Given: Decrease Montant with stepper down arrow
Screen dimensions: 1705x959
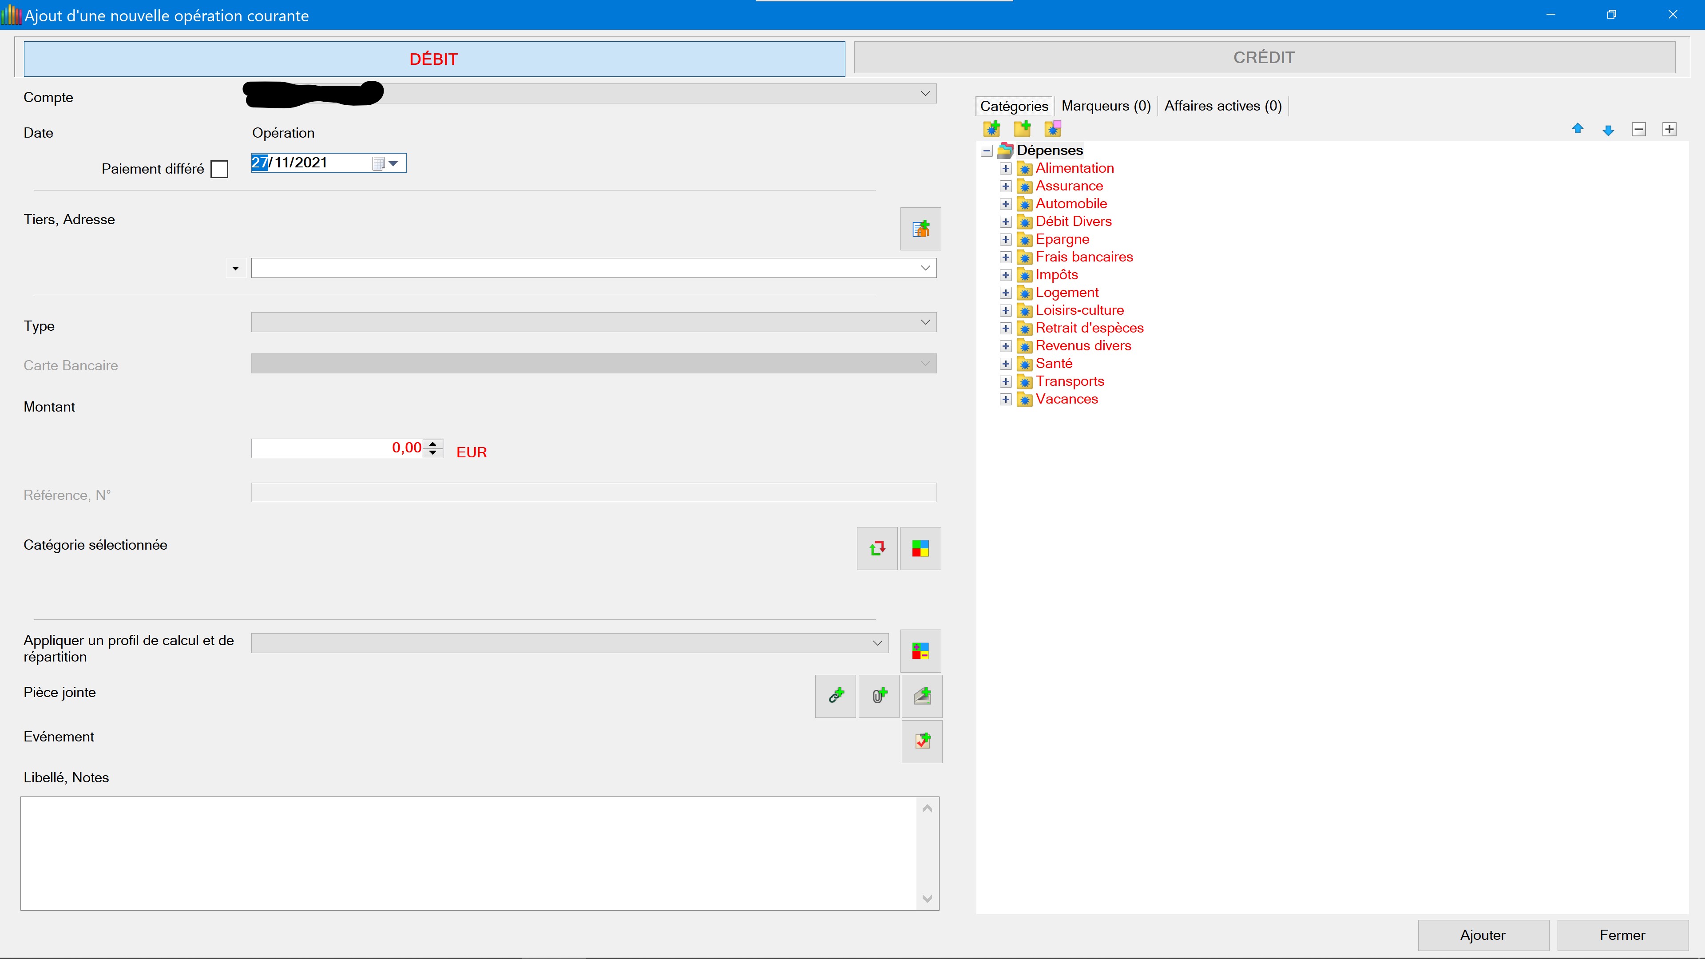Looking at the screenshot, I should [433, 453].
